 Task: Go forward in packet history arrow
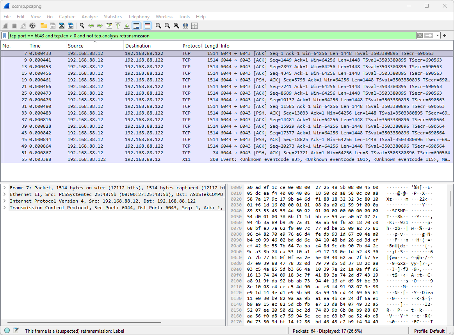100,26
